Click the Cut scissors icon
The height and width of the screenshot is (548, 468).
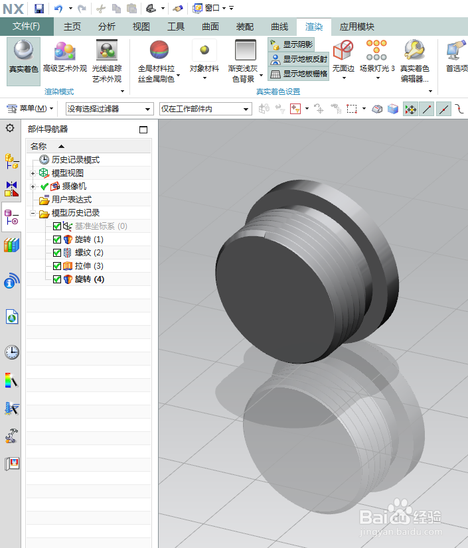coord(101,9)
